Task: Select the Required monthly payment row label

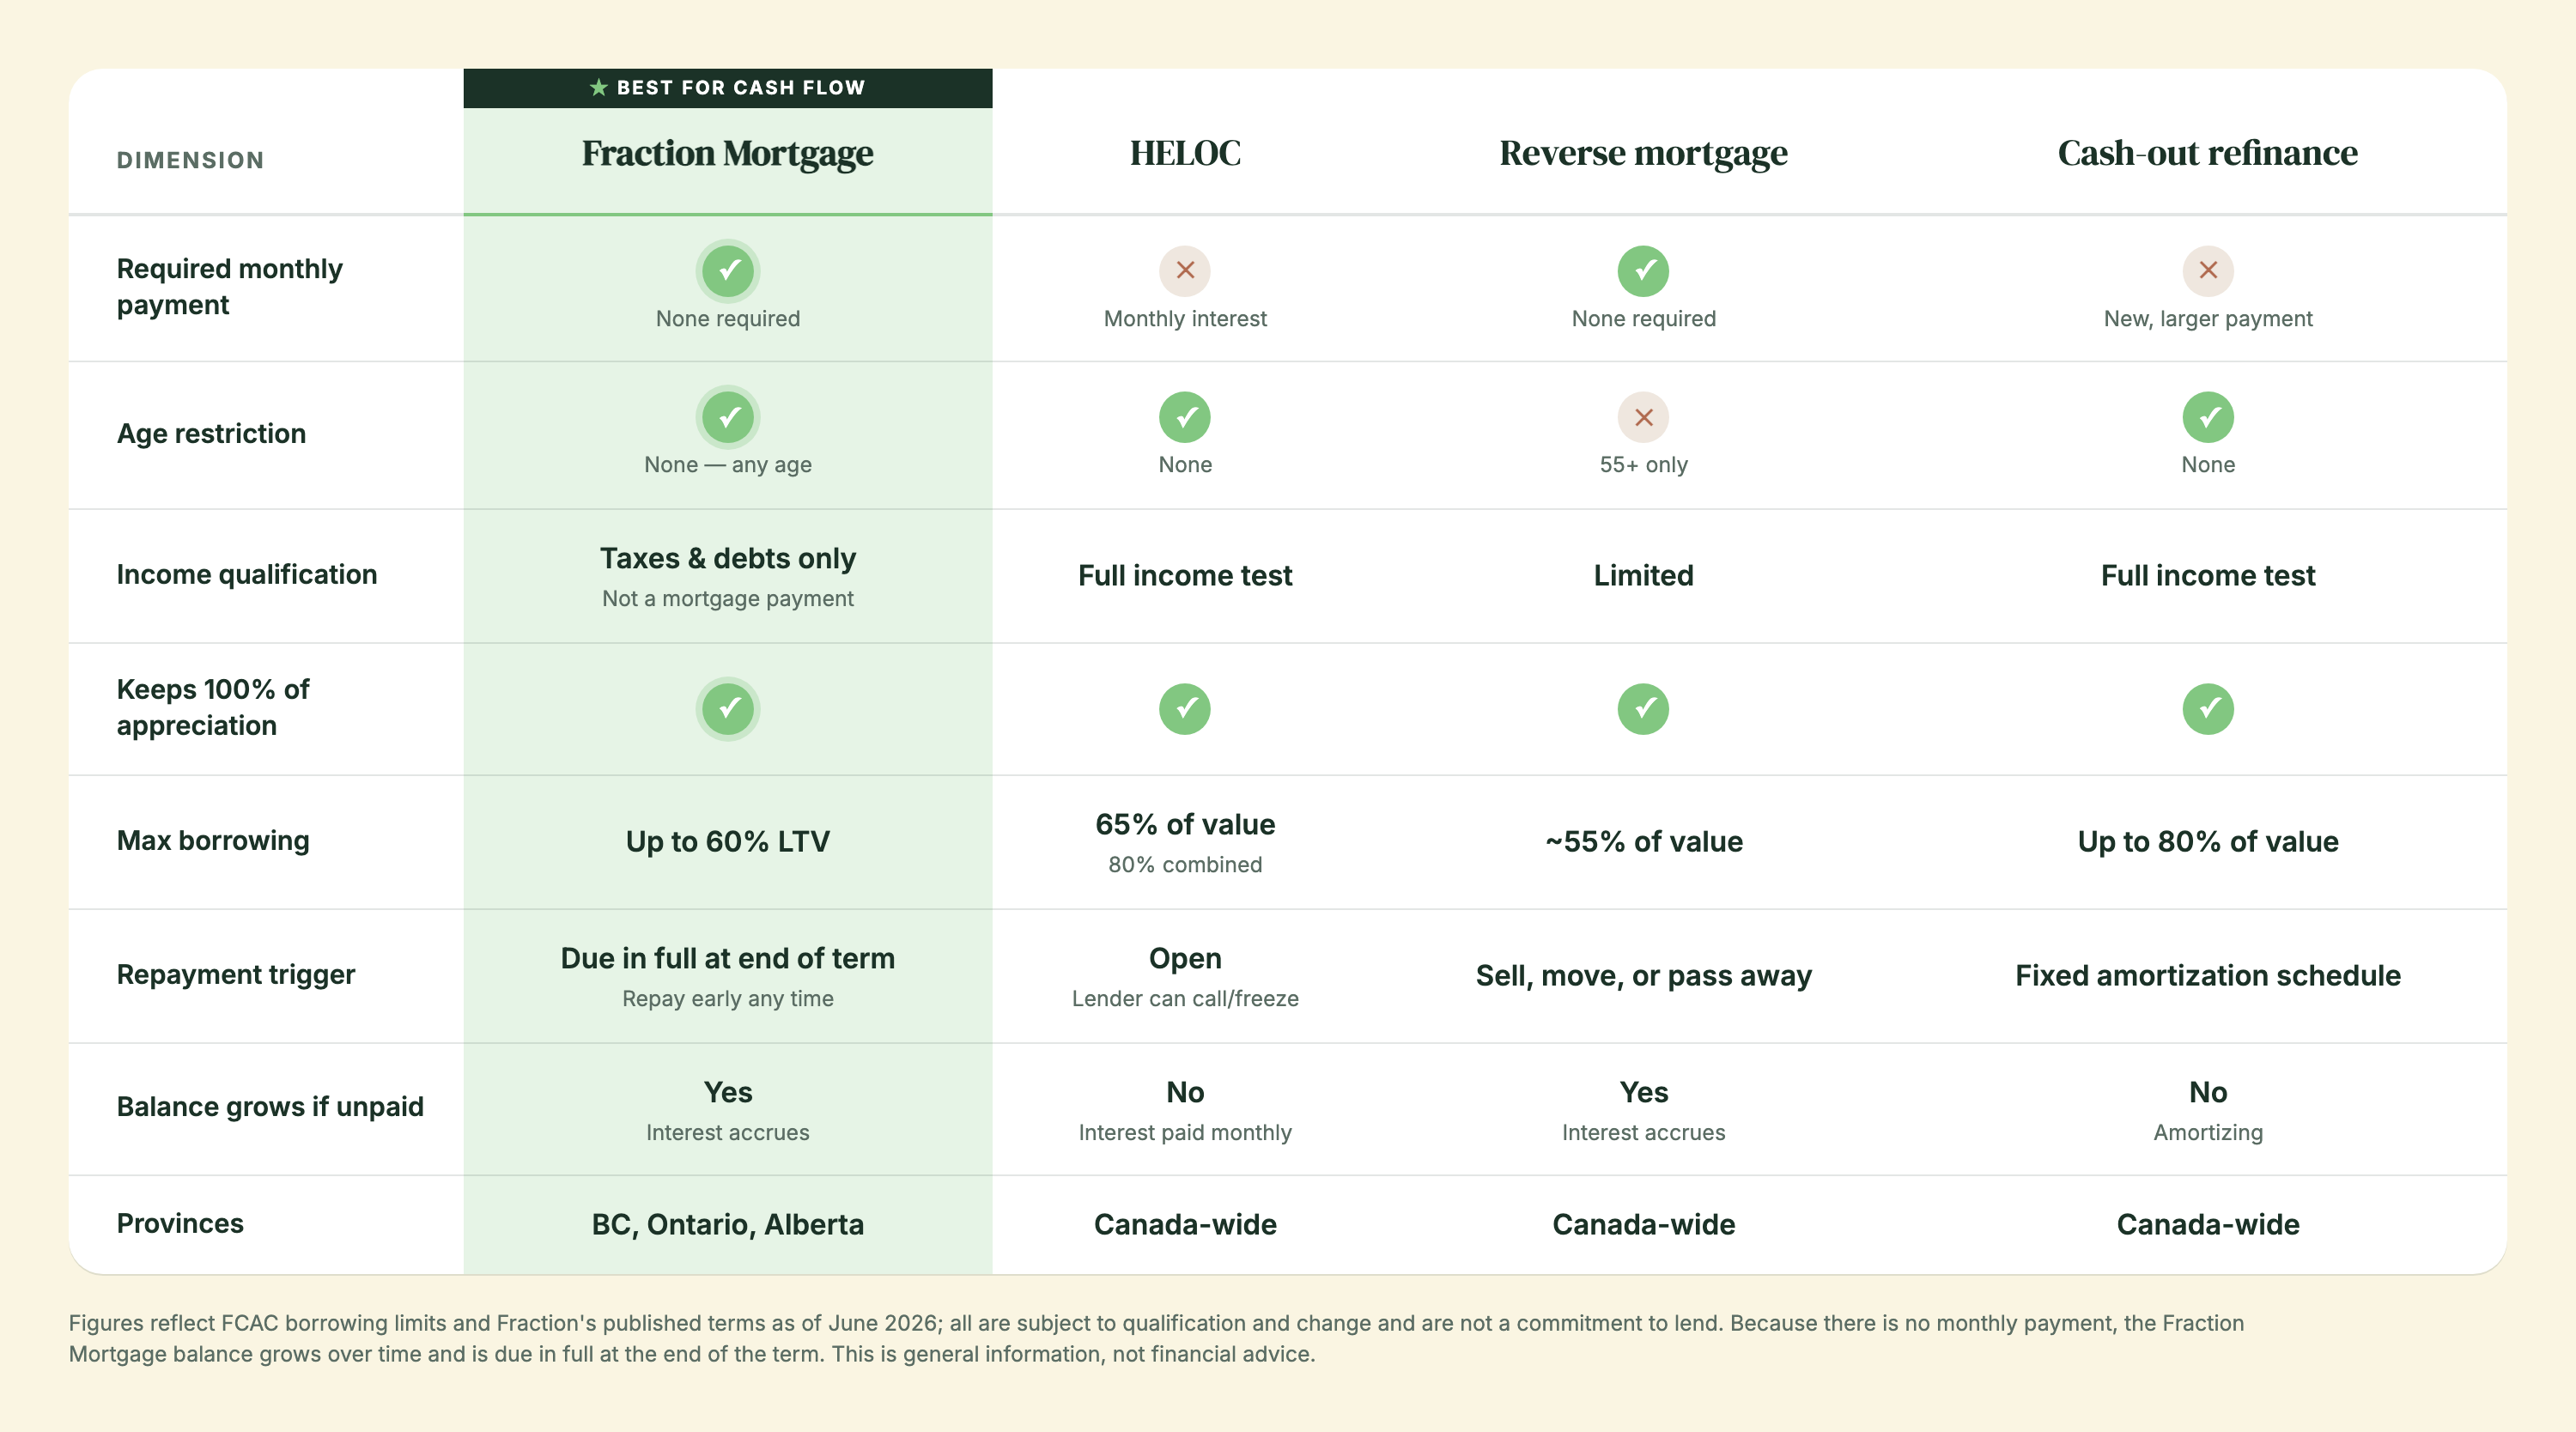Action: [229, 287]
